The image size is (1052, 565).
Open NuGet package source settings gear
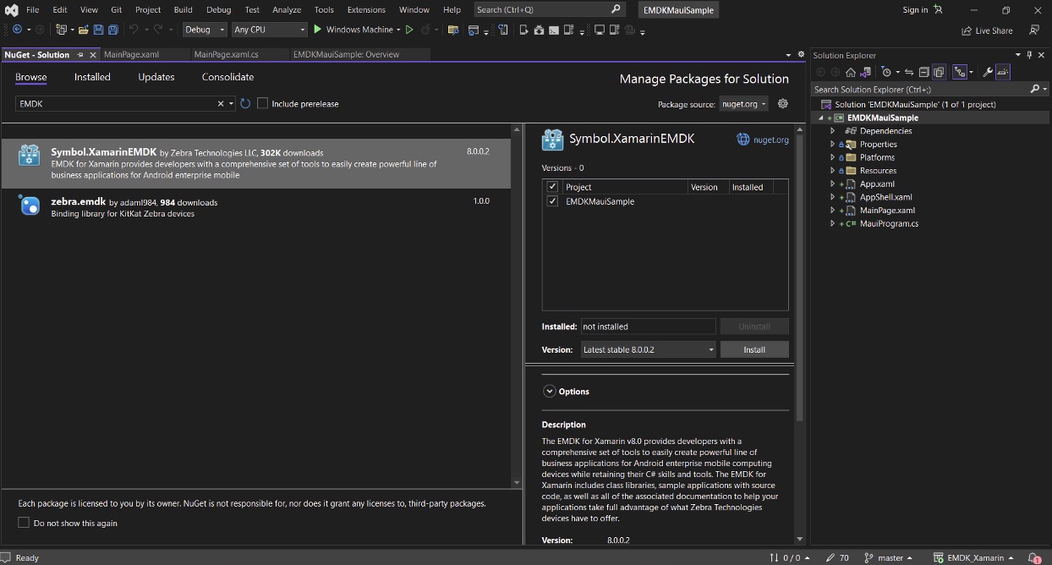[x=782, y=103]
